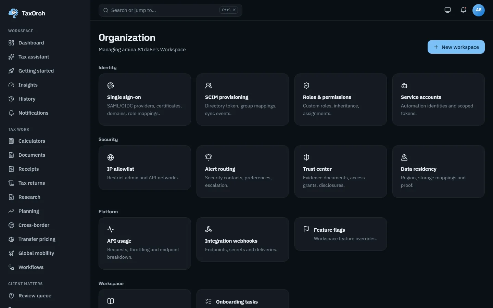493x308 pixels.
Task: Open the AB user avatar menu
Action: click(479, 10)
